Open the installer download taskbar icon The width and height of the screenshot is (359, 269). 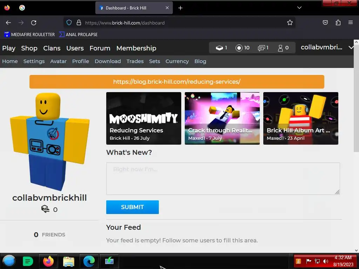click(109, 261)
